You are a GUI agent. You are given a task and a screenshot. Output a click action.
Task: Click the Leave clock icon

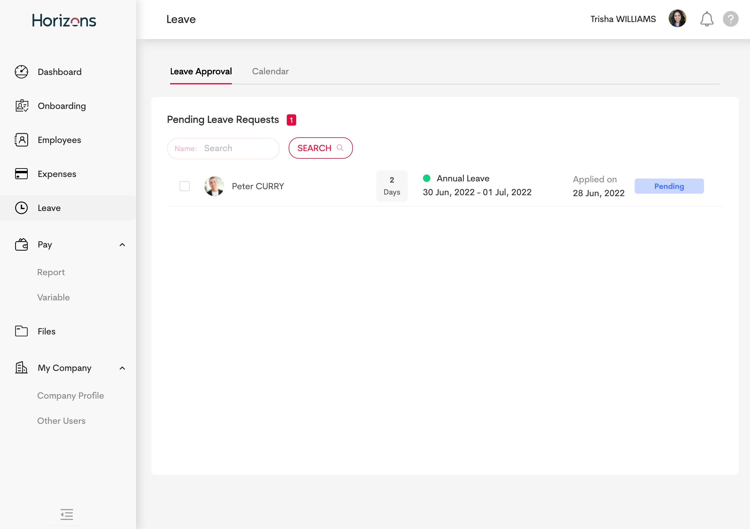21,208
